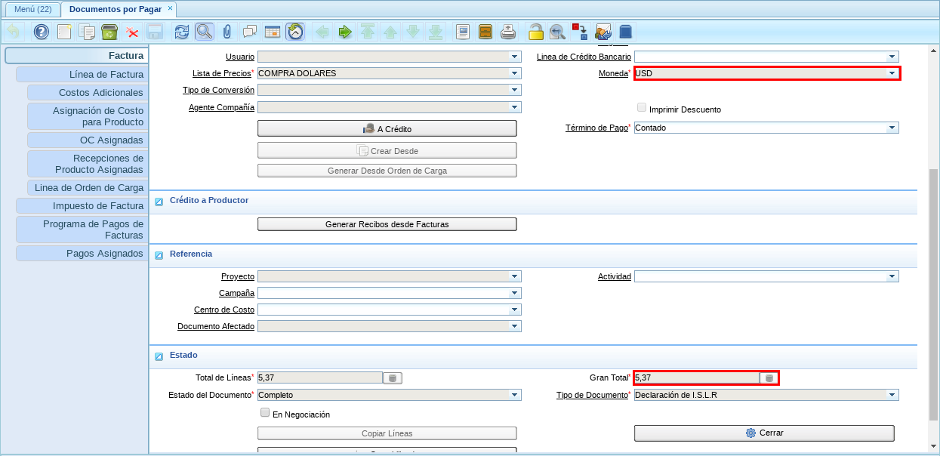The height and width of the screenshot is (456, 940).
Task: Click the green forward arrow icon
Action: point(345,32)
